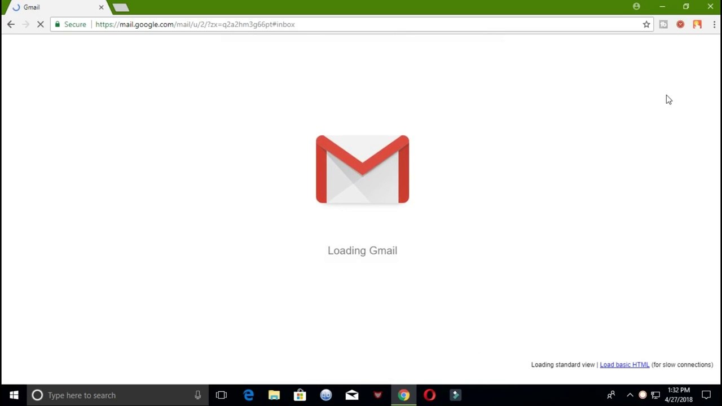Open the Action Center notifications icon
Image resolution: width=722 pixels, height=406 pixels.
tap(706, 395)
